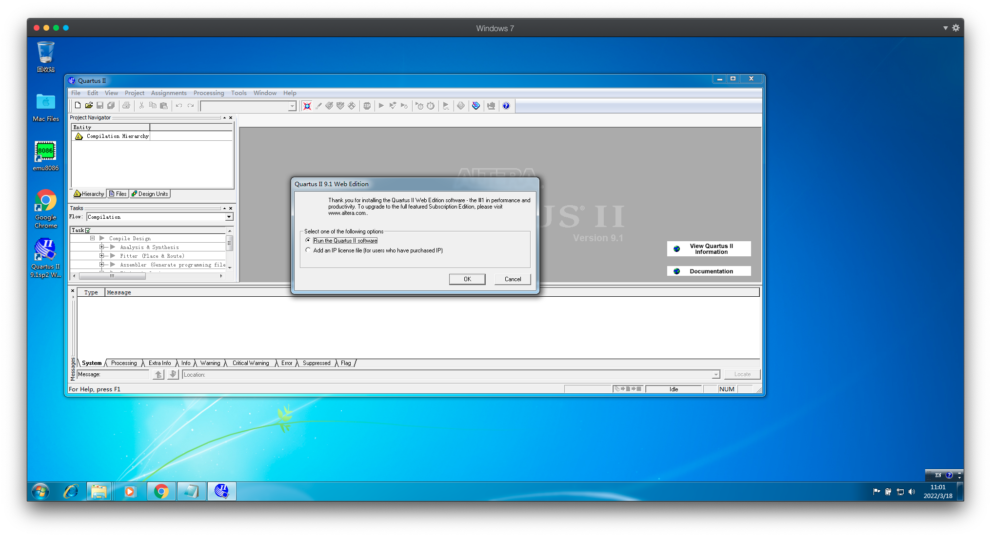Open the Documentation link
Screen dimensions: 991x537
(x=709, y=271)
